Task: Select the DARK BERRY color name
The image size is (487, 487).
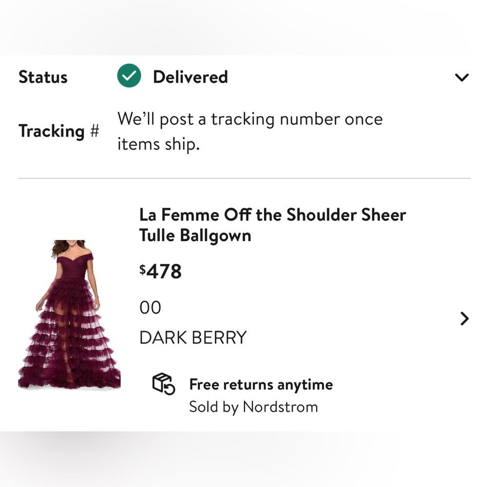Action: [193, 337]
